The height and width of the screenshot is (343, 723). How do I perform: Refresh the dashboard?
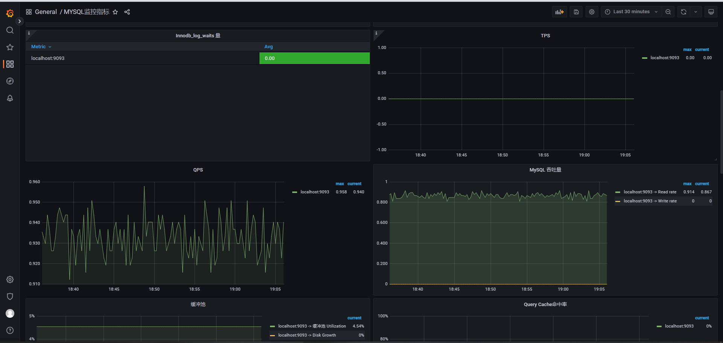pos(683,12)
